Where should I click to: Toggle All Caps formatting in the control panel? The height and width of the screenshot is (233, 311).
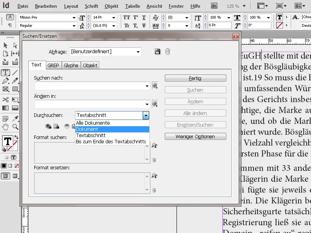126,18
